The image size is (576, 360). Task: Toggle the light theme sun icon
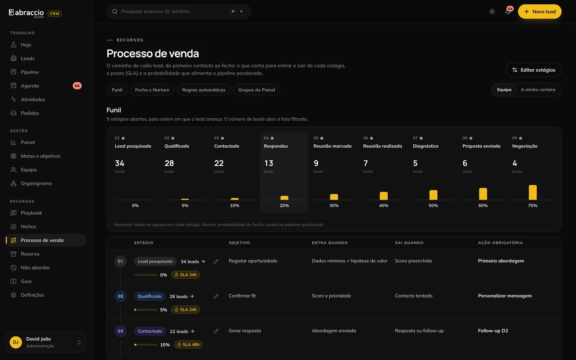coord(492,12)
